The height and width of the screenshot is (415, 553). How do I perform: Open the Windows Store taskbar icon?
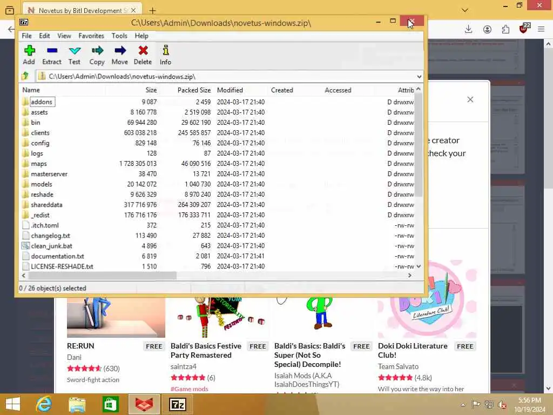click(110, 404)
